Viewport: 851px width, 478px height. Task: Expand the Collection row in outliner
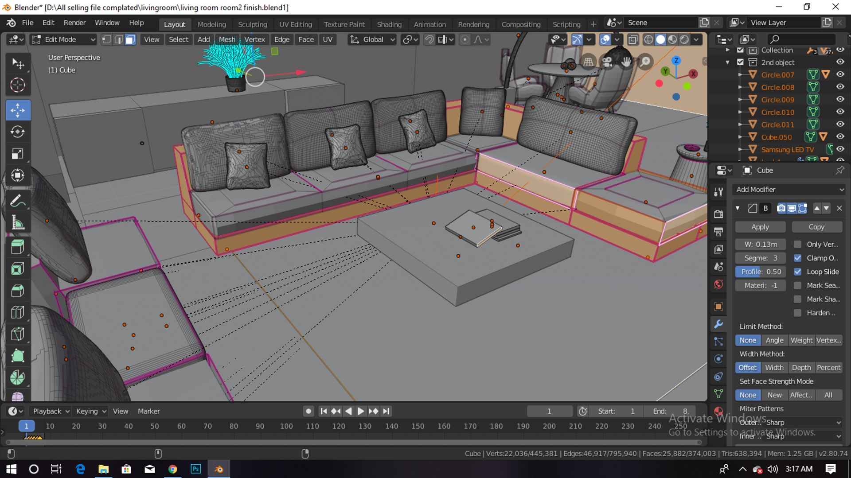(x=728, y=50)
